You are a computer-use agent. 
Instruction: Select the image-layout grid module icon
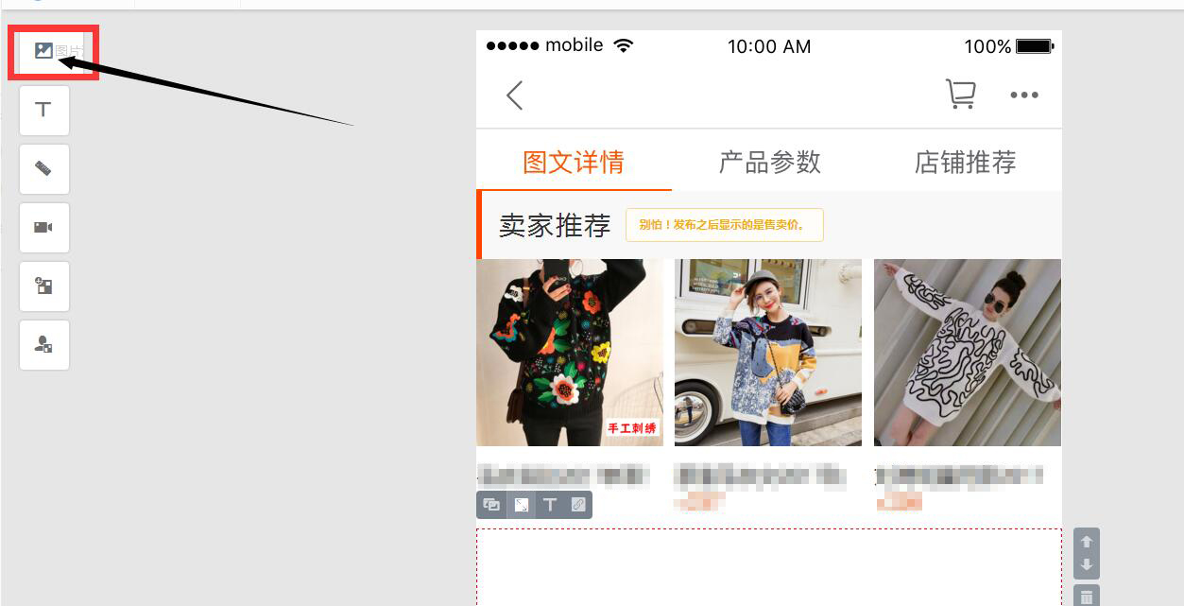point(43,286)
